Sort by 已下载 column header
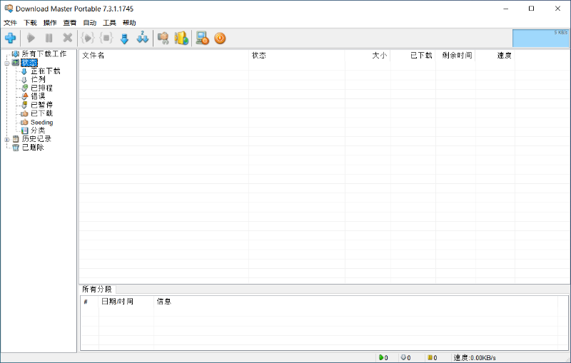The width and height of the screenshot is (571, 363). coord(413,56)
